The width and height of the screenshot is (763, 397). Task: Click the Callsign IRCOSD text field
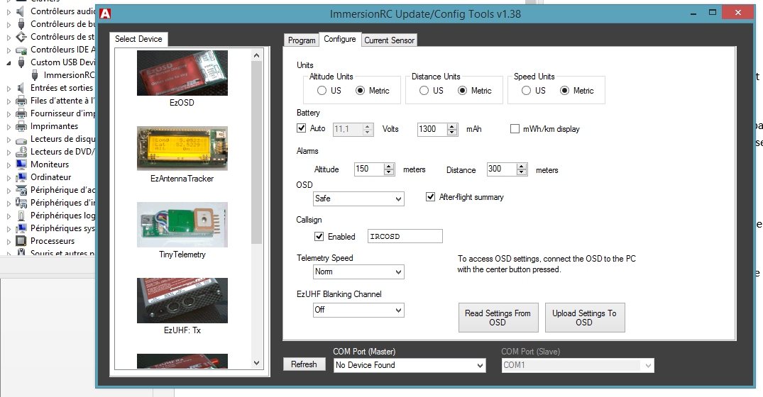[x=405, y=236]
